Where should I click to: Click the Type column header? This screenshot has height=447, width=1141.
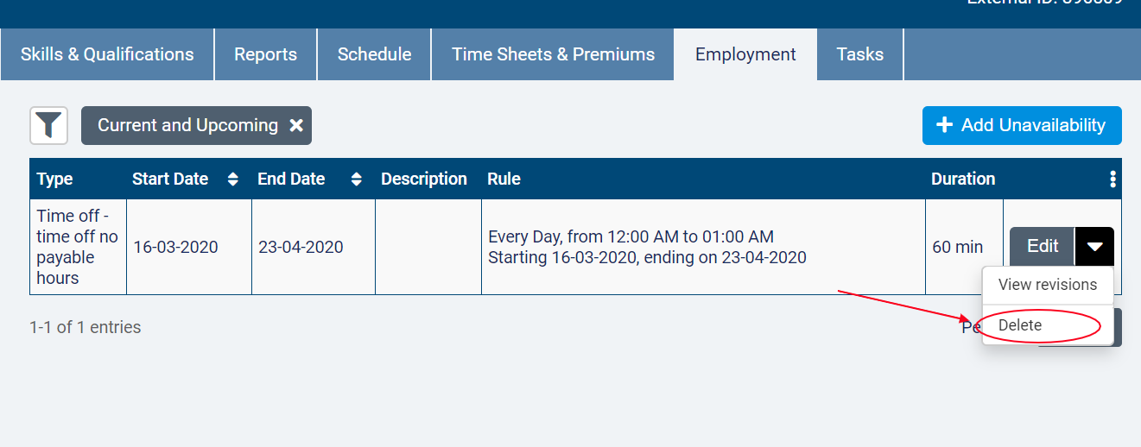(55, 179)
